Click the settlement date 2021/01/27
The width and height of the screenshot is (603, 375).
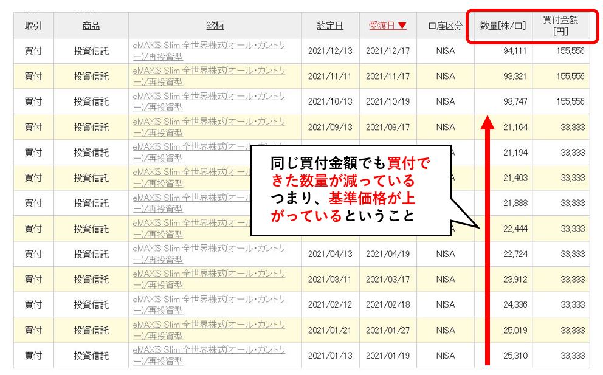388,330
